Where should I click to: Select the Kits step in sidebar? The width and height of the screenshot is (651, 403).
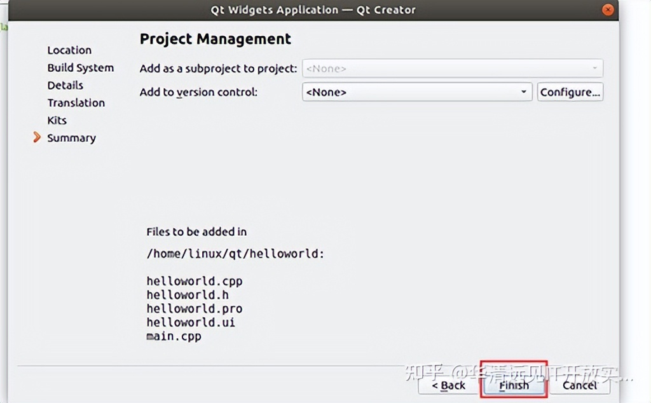(57, 120)
